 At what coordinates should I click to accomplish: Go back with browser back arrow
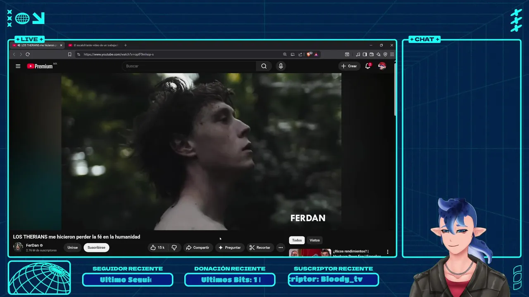coord(14,54)
